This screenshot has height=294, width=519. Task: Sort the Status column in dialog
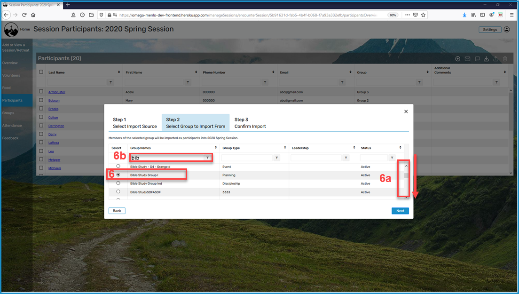coord(400,148)
